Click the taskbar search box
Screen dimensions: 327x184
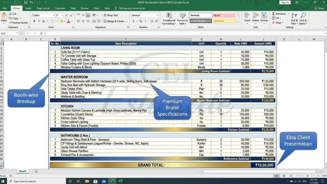(36, 181)
